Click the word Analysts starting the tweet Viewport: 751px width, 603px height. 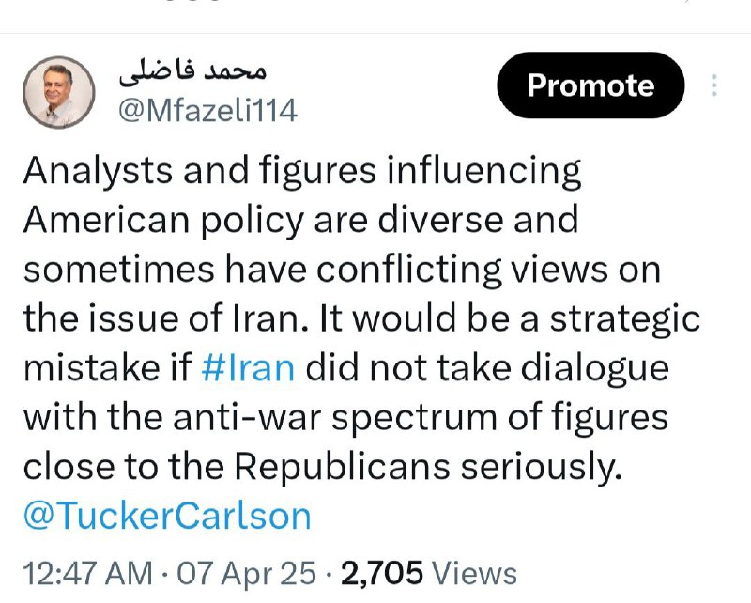(98, 171)
